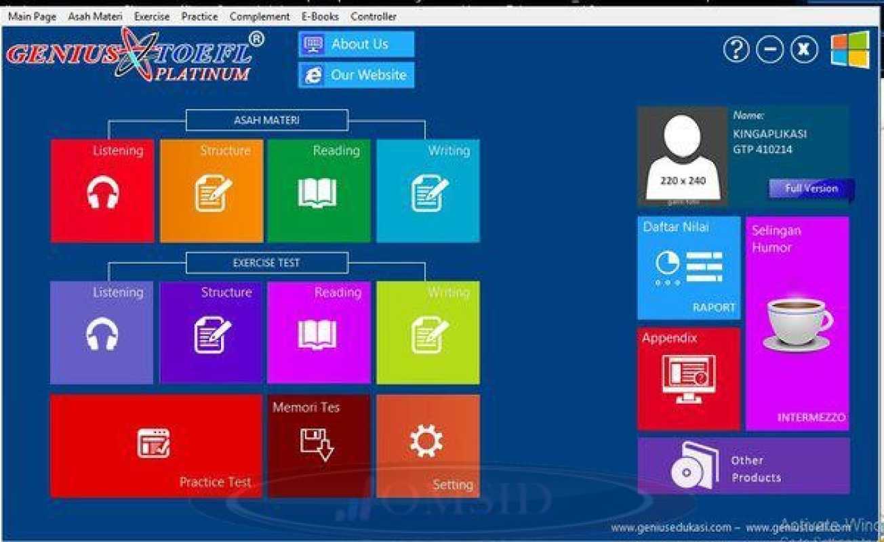This screenshot has width=884, height=542.
Task: Click the Genius TOEFL Platinum logo
Action: 135,56
